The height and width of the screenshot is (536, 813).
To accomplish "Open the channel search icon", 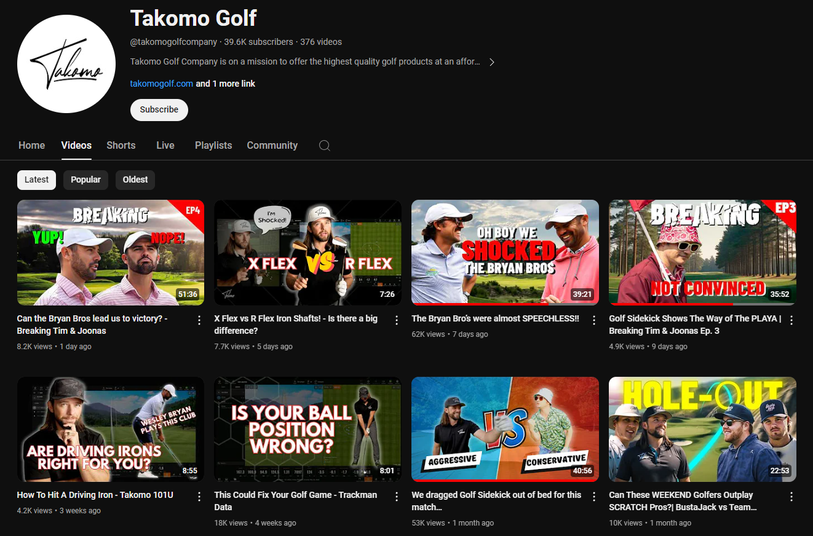I will 324,146.
